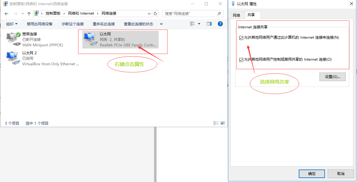Click the back navigation arrow
Viewport: 357px width, 182px height.
(6, 13)
